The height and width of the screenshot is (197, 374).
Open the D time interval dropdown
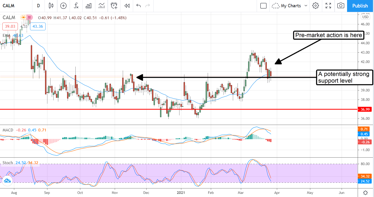(38, 6)
